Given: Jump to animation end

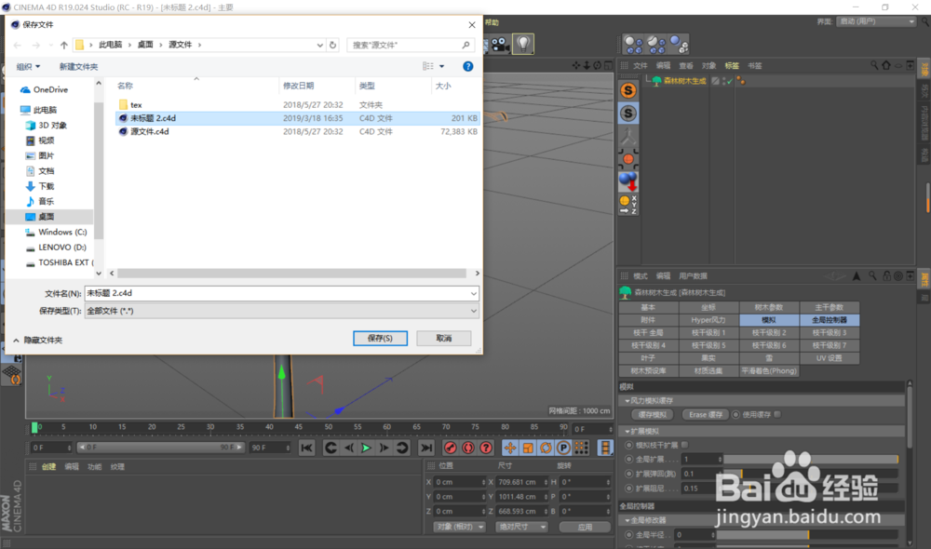Looking at the screenshot, I should click(425, 449).
